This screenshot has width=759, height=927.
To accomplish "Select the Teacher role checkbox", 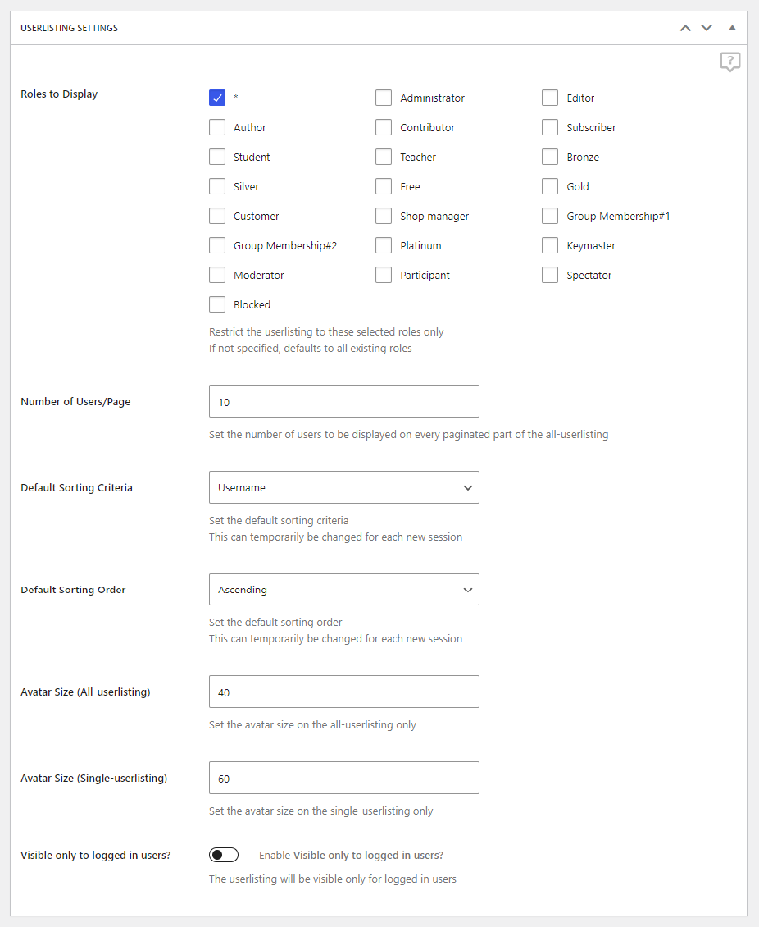I will click(x=384, y=157).
